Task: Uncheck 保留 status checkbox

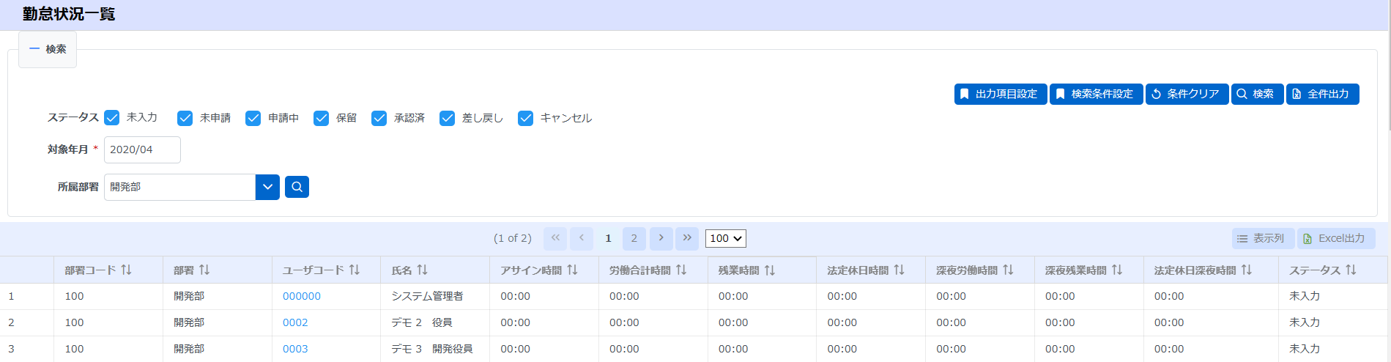Action: click(x=321, y=118)
